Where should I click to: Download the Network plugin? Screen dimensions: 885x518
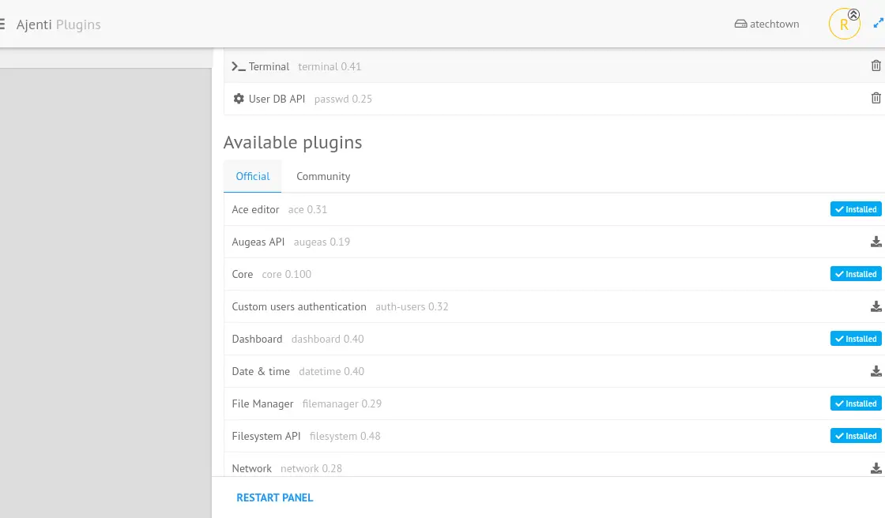point(876,468)
